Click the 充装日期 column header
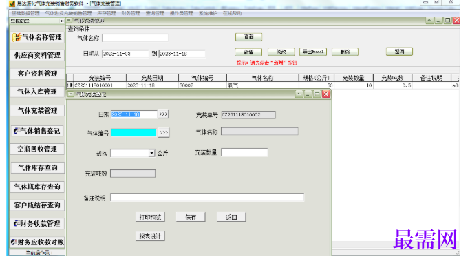The width and height of the screenshot is (470, 261). pyautogui.click(x=152, y=78)
